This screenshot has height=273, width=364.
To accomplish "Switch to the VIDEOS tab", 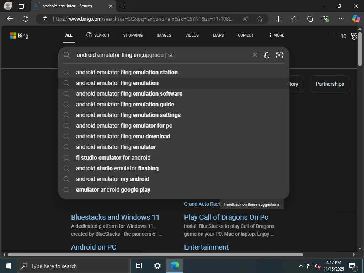I will 192,35.
